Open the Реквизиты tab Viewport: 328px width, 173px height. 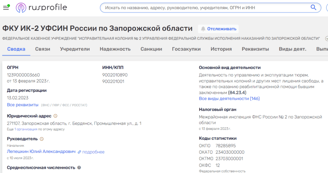255,49
